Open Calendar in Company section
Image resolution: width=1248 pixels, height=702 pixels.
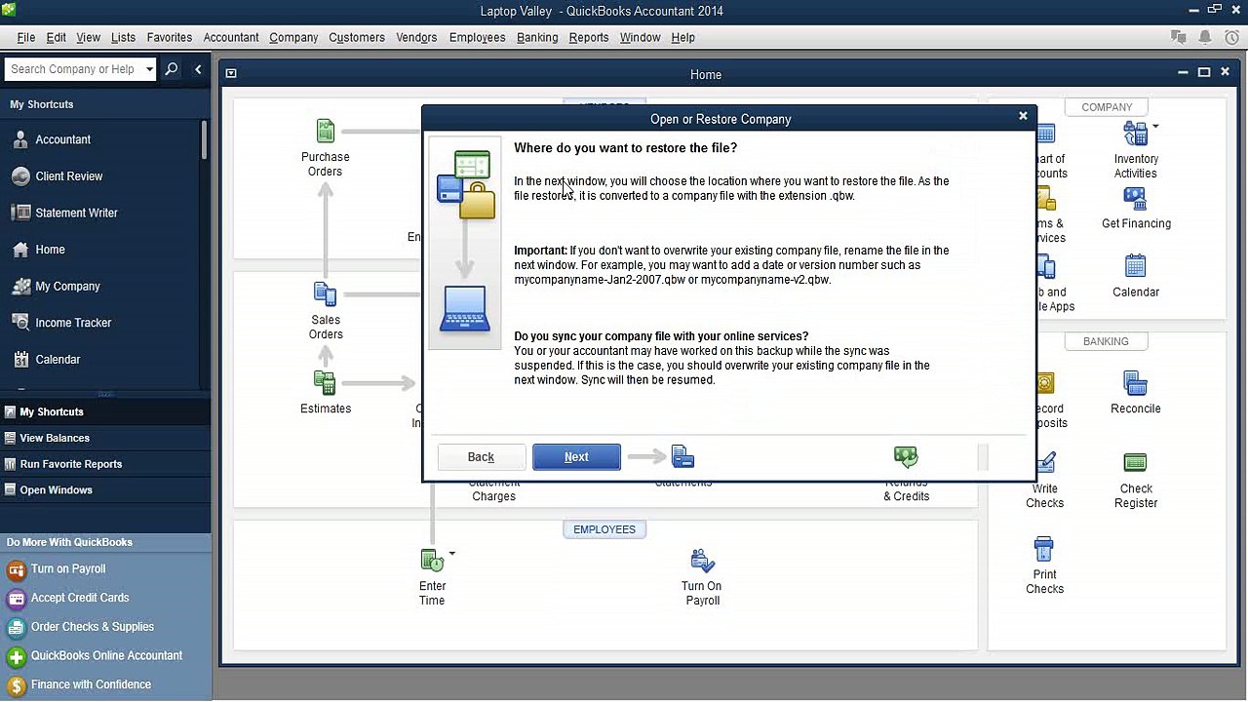click(x=1135, y=265)
